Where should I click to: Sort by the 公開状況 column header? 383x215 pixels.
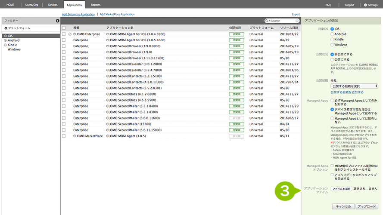[x=235, y=28]
